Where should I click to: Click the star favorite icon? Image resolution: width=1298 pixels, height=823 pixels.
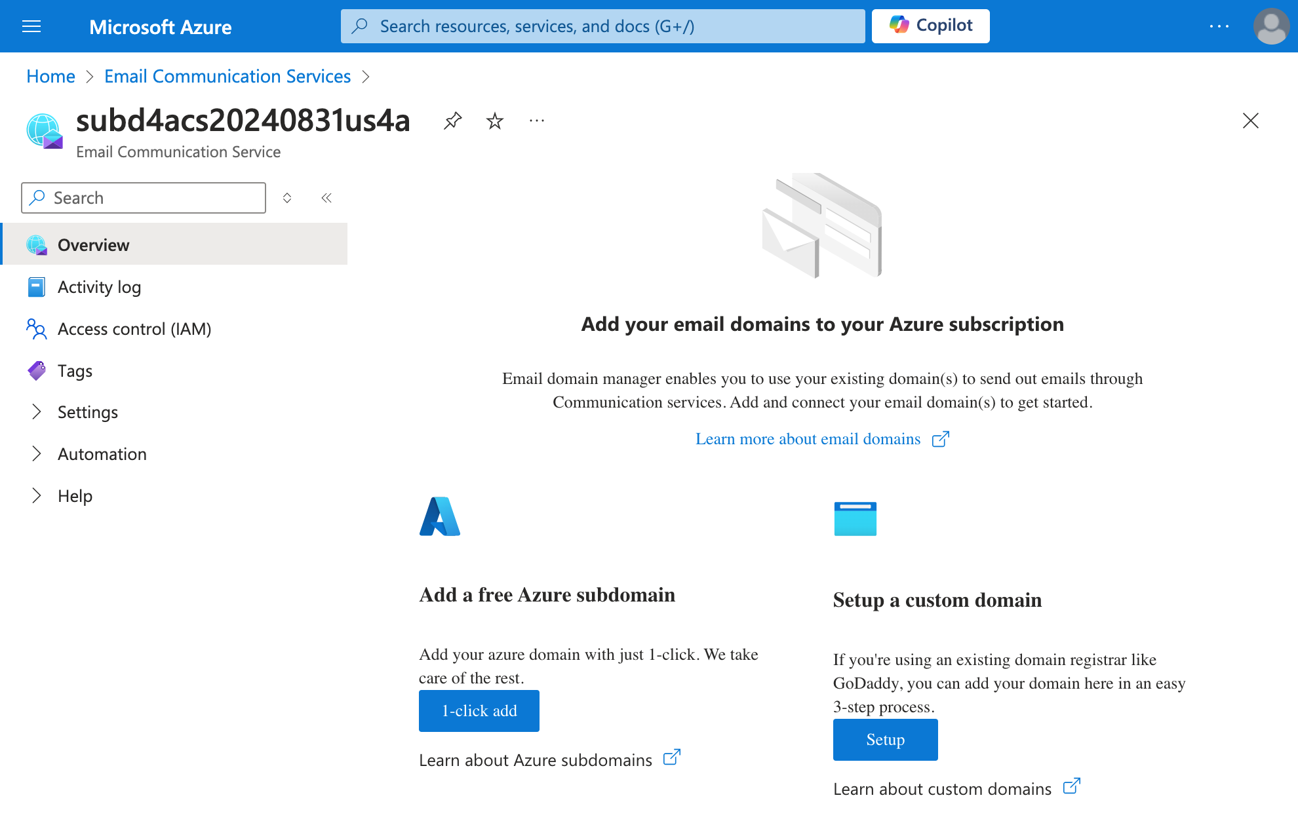coord(496,120)
